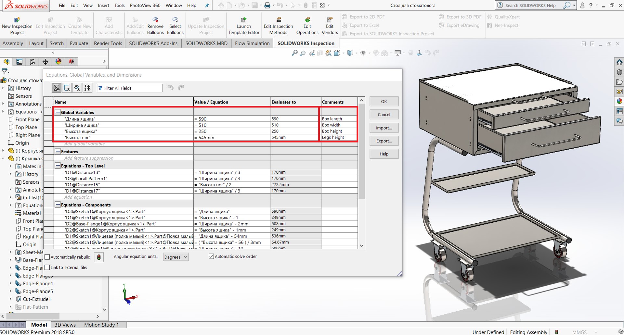Uncheck Automatic solve order
Screen dimensions: 624x335
pyautogui.click(x=211, y=256)
